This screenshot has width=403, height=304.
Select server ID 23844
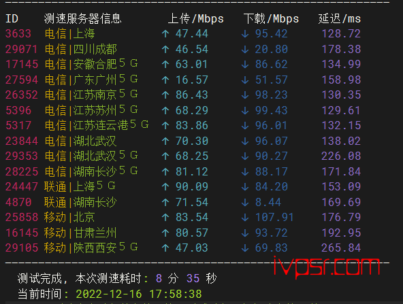22,141
